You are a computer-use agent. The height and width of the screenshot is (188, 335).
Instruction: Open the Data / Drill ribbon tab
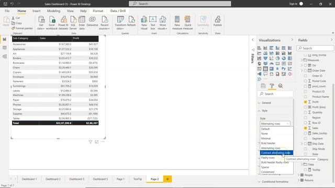(118, 11)
